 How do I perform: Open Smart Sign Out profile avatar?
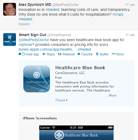[x=10, y=40]
